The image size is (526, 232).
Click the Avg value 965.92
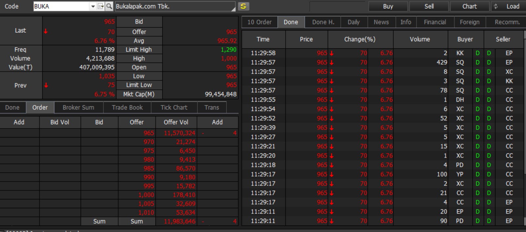click(227, 41)
